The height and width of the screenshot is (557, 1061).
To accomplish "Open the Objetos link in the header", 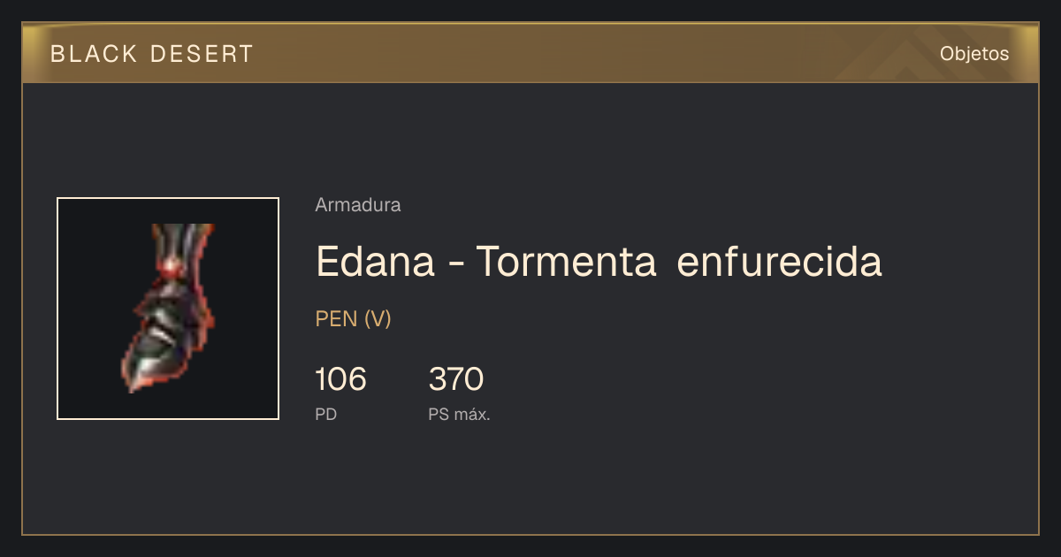I will coord(974,54).
